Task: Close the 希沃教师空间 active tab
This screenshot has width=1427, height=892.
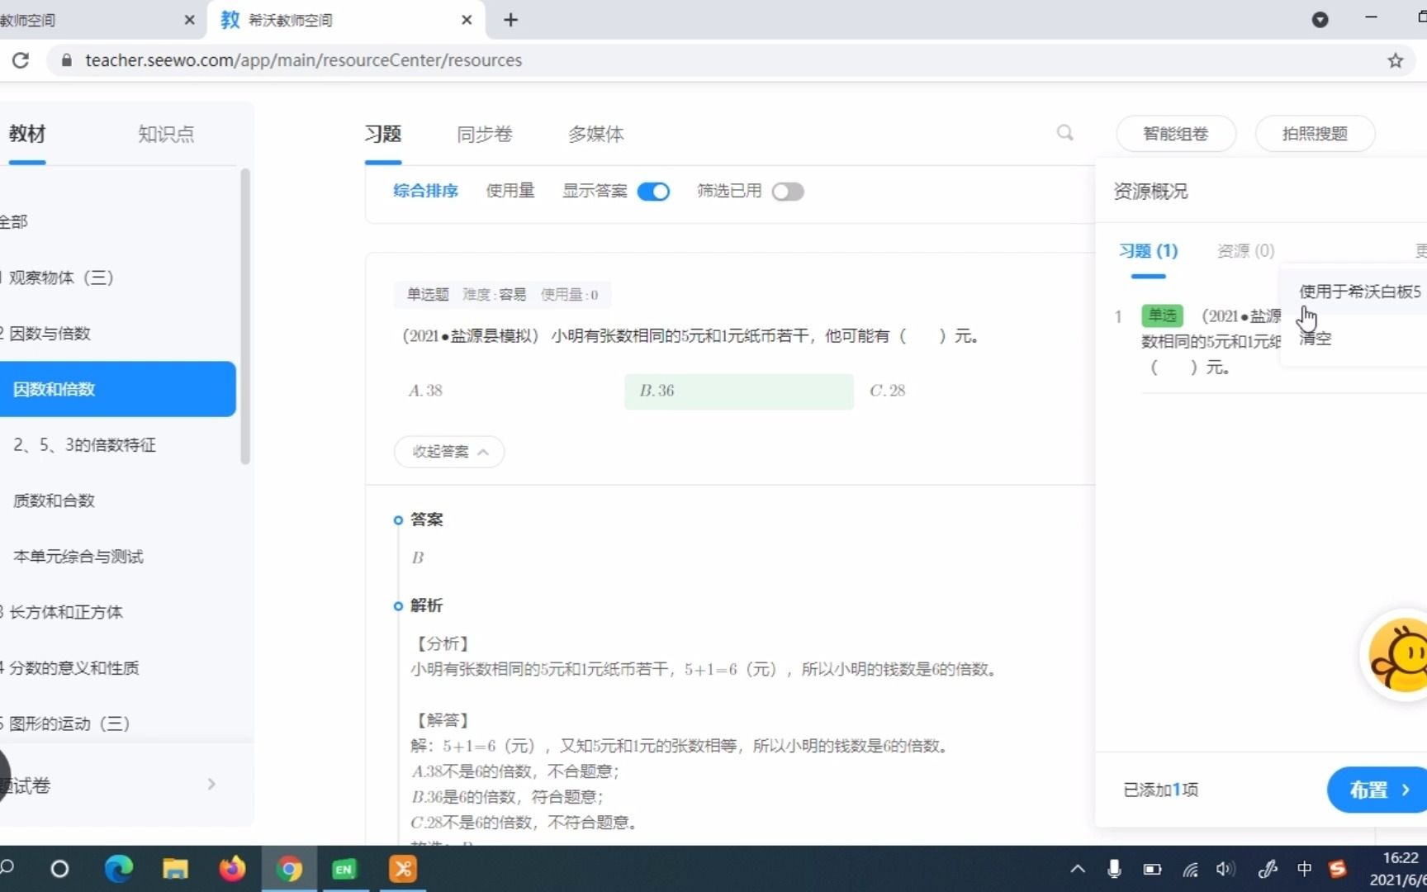Action: point(467,20)
